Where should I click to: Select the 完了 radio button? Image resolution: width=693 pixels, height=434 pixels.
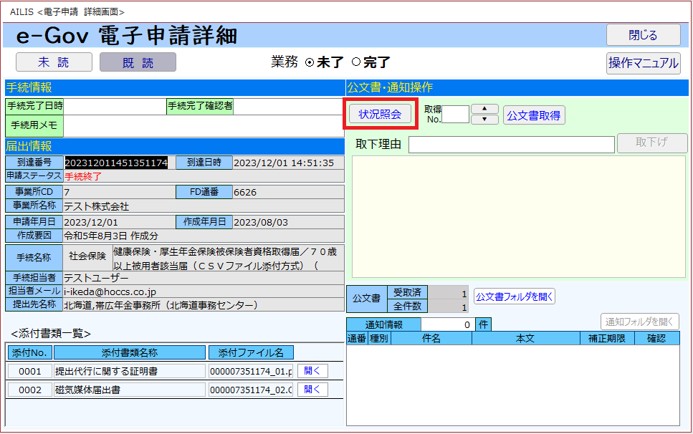point(355,62)
